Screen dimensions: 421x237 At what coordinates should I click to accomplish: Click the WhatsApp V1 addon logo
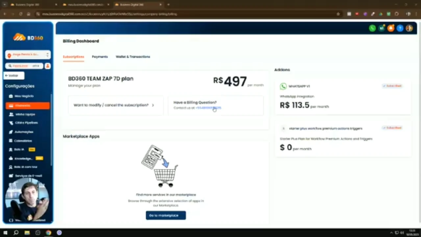(283, 86)
